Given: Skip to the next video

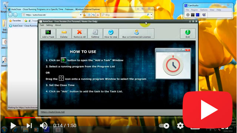Looking at the screenshot, I should [x=29, y=126].
